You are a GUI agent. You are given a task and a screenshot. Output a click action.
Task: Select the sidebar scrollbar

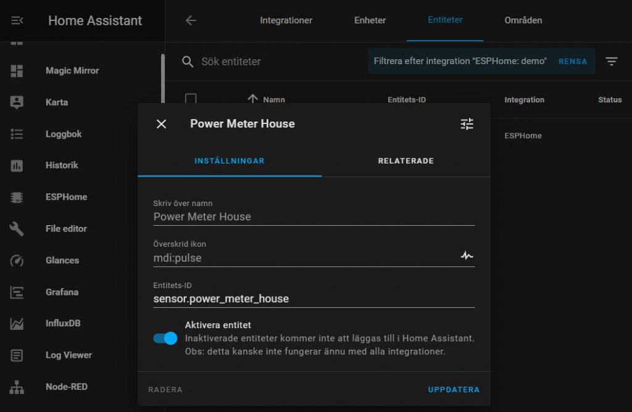(163, 78)
